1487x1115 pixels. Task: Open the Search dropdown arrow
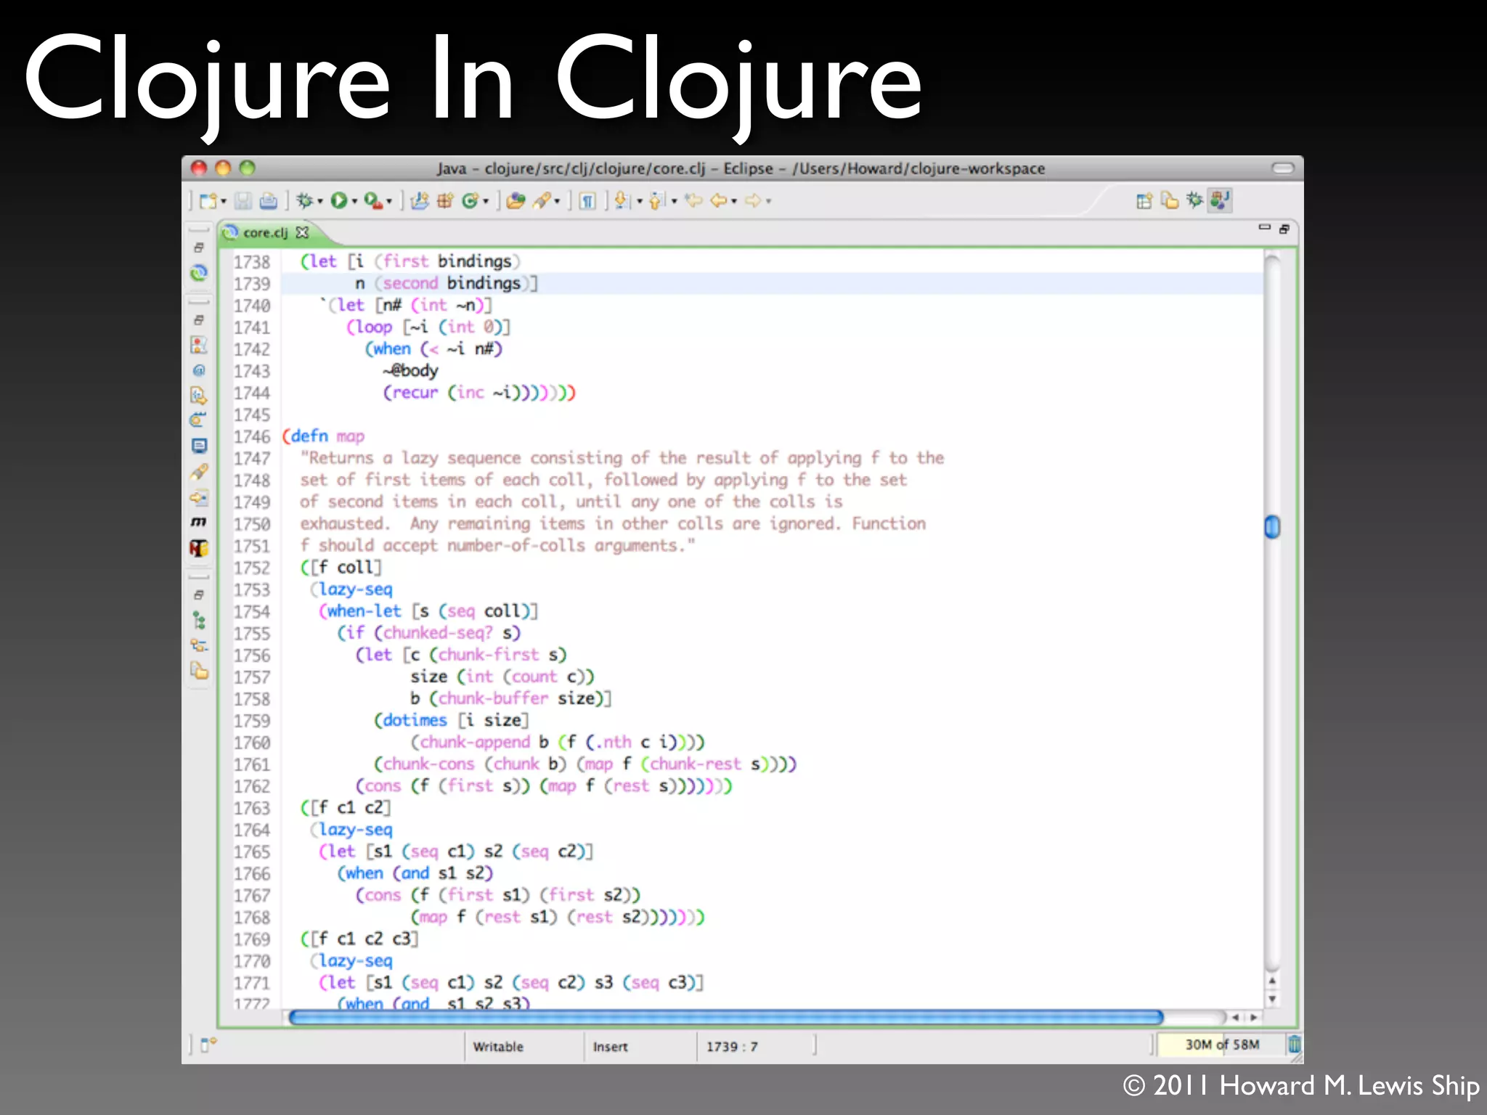[557, 202]
